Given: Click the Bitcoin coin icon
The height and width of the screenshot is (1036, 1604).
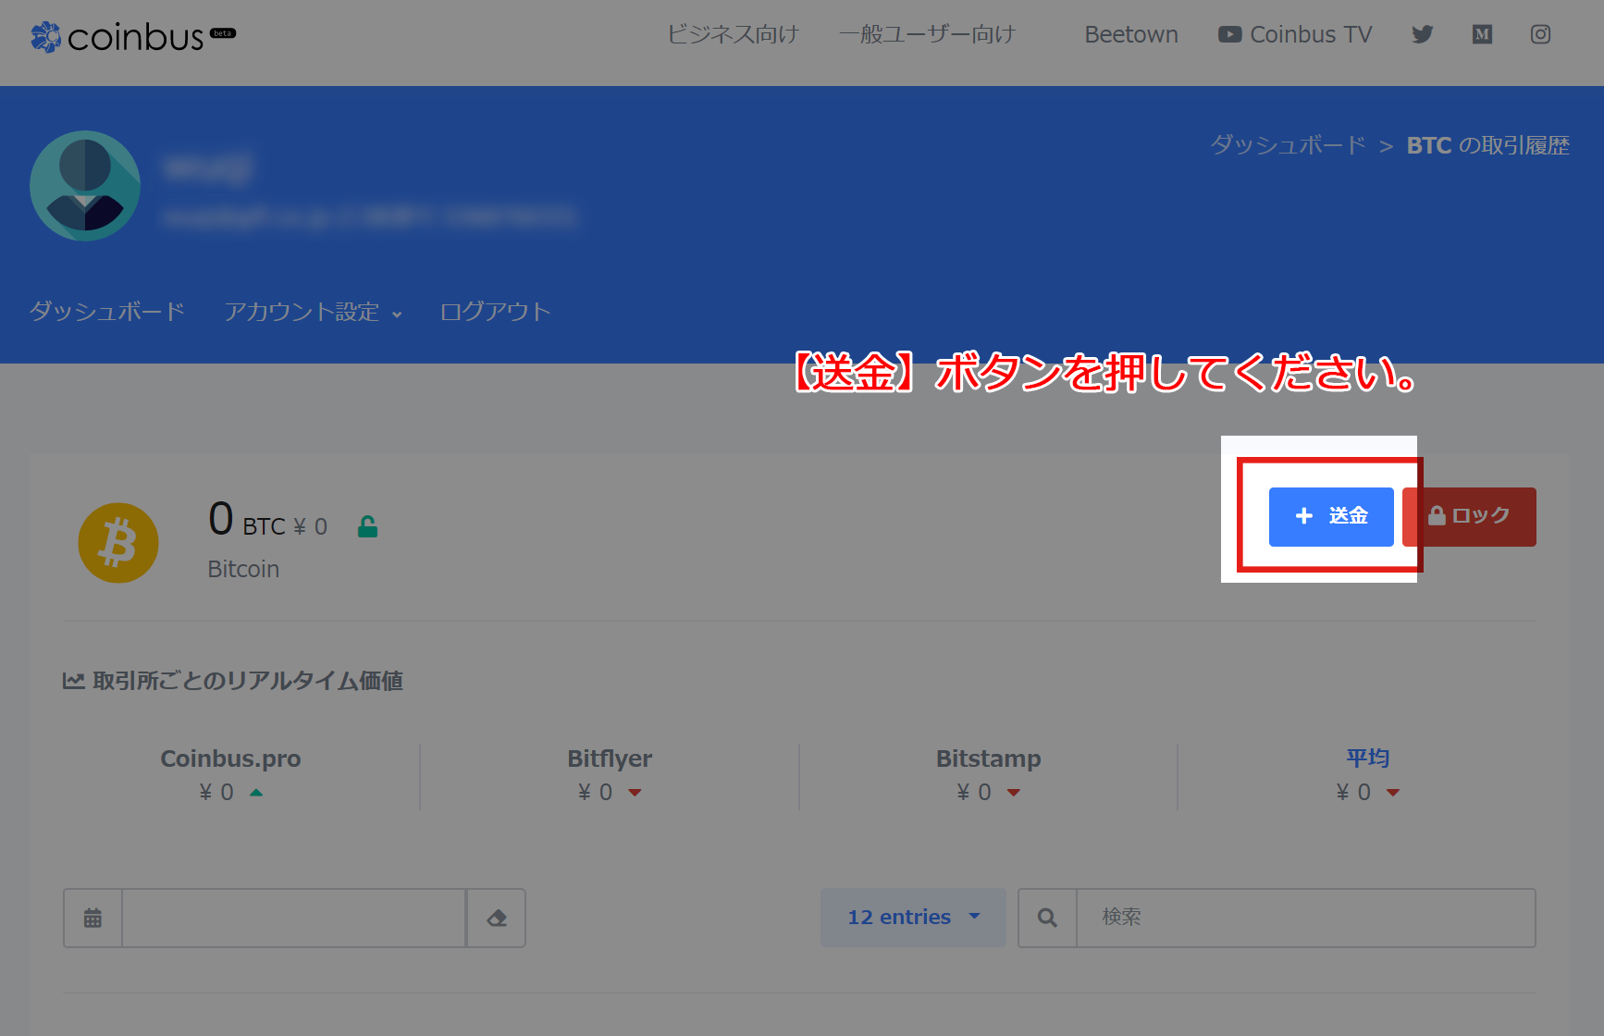Looking at the screenshot, I should point(118,543).
